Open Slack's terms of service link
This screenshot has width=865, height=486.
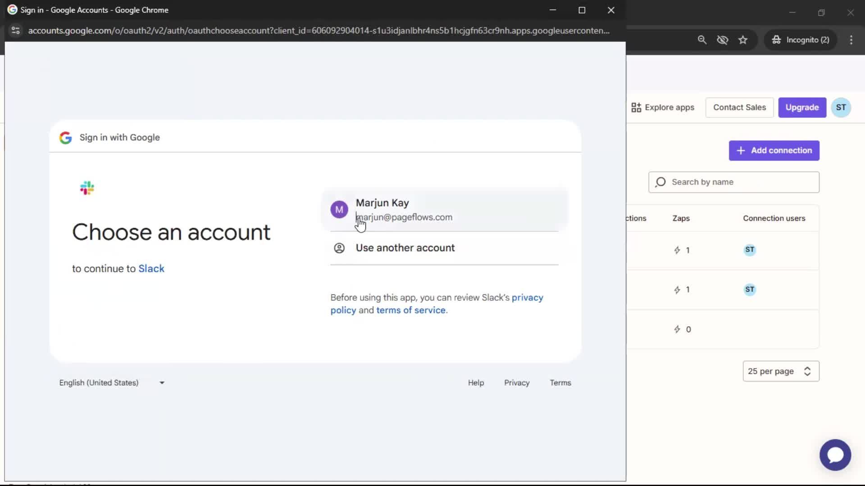(411, 310)
